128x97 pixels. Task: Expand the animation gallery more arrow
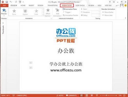coord(43,15)
